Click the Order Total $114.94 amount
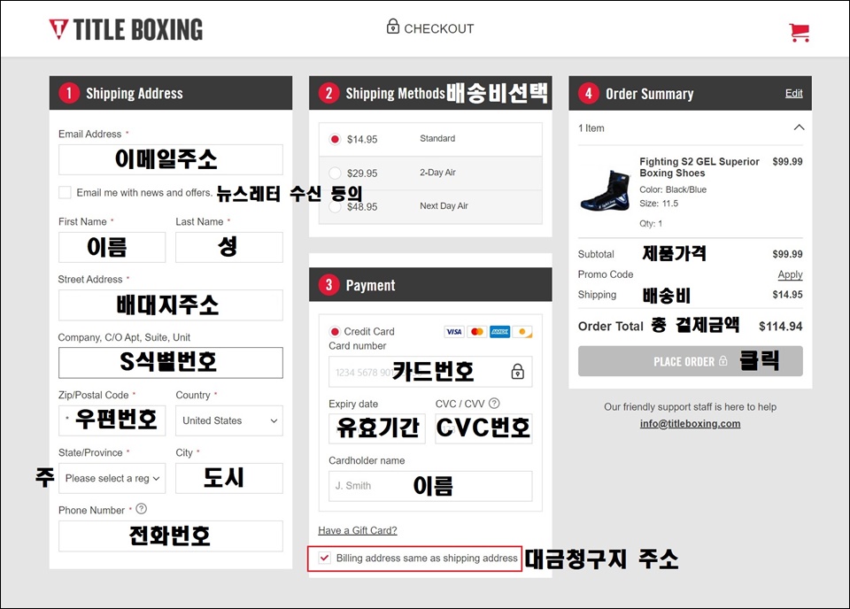The image size is (850, 609). pyautogui.click(x=781, y=326)
